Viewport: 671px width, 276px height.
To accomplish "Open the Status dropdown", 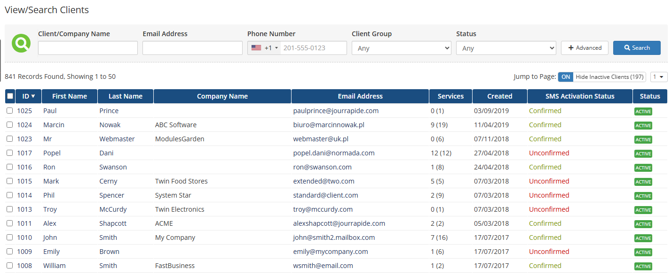I will pyautogui.click(x=506, y=47).
